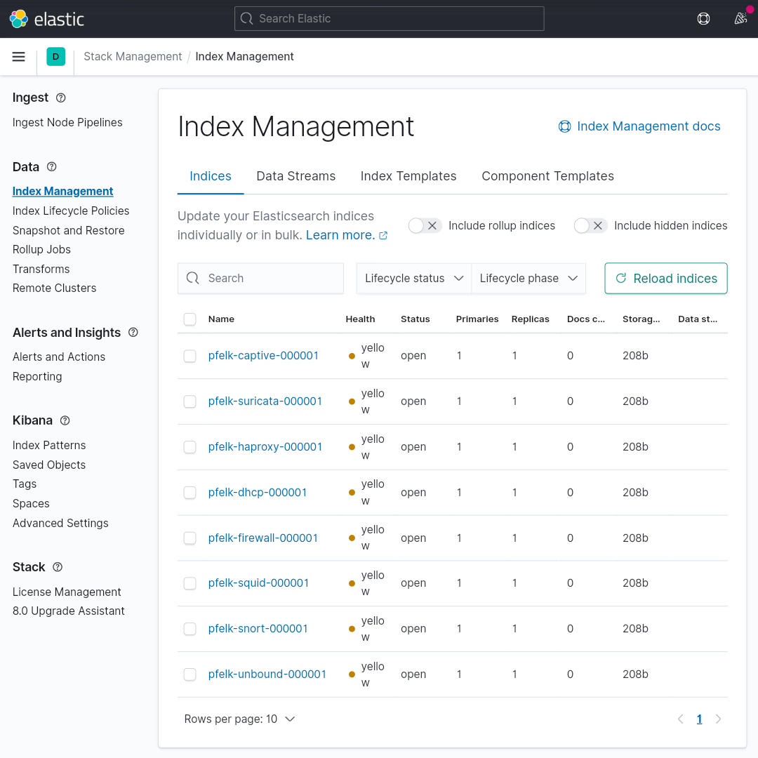Check the pfelk-dhcp-000001 row checkbox
Screen dimensions: 758x758
coord(190,492)
